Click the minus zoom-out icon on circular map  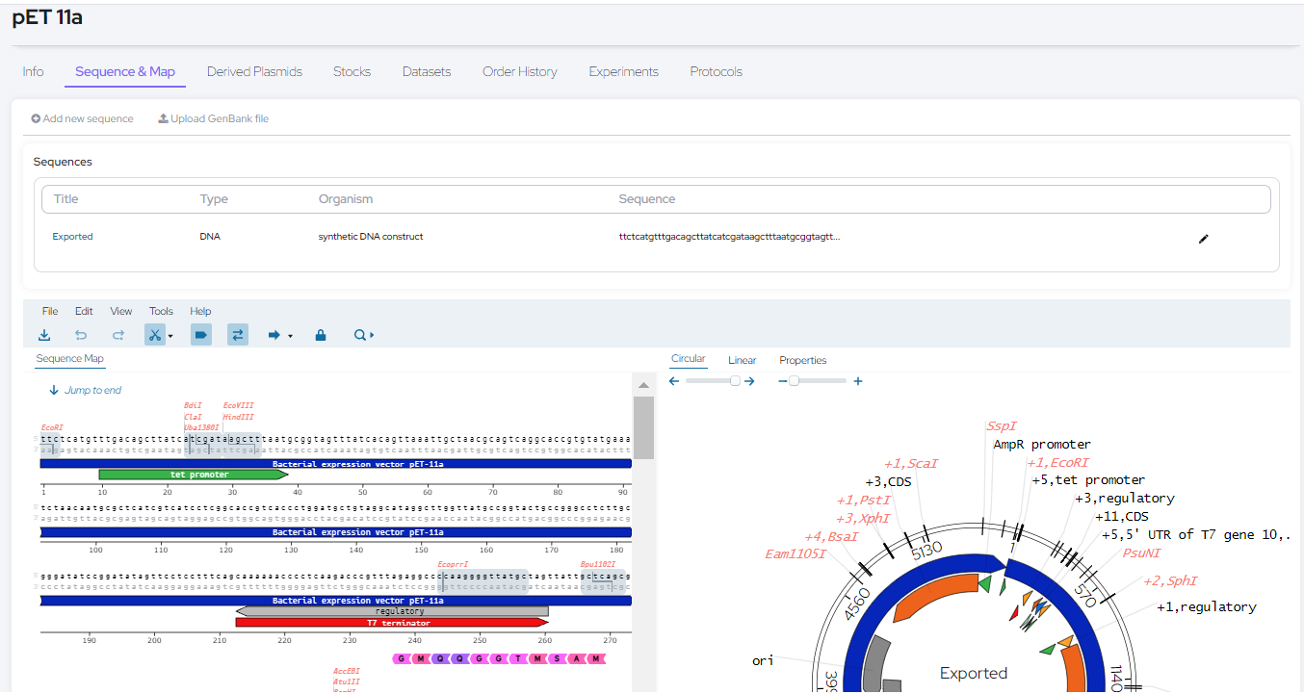coord(783,381)
